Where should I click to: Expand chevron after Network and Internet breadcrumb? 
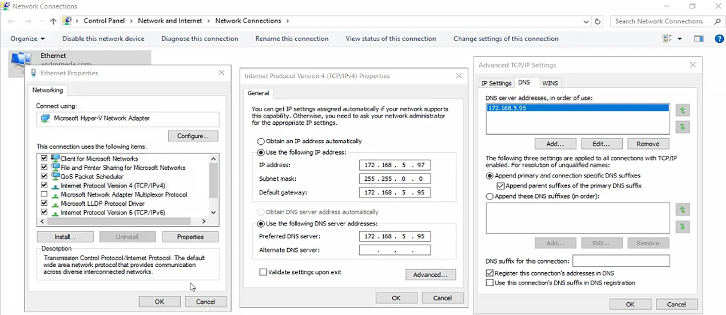tap(209, 21)
